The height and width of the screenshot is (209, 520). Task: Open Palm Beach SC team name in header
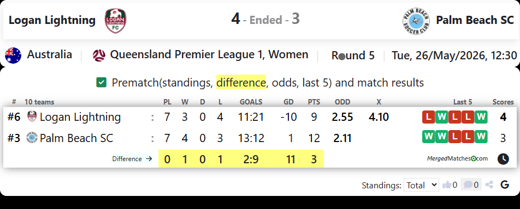click(x=475, y=20)
